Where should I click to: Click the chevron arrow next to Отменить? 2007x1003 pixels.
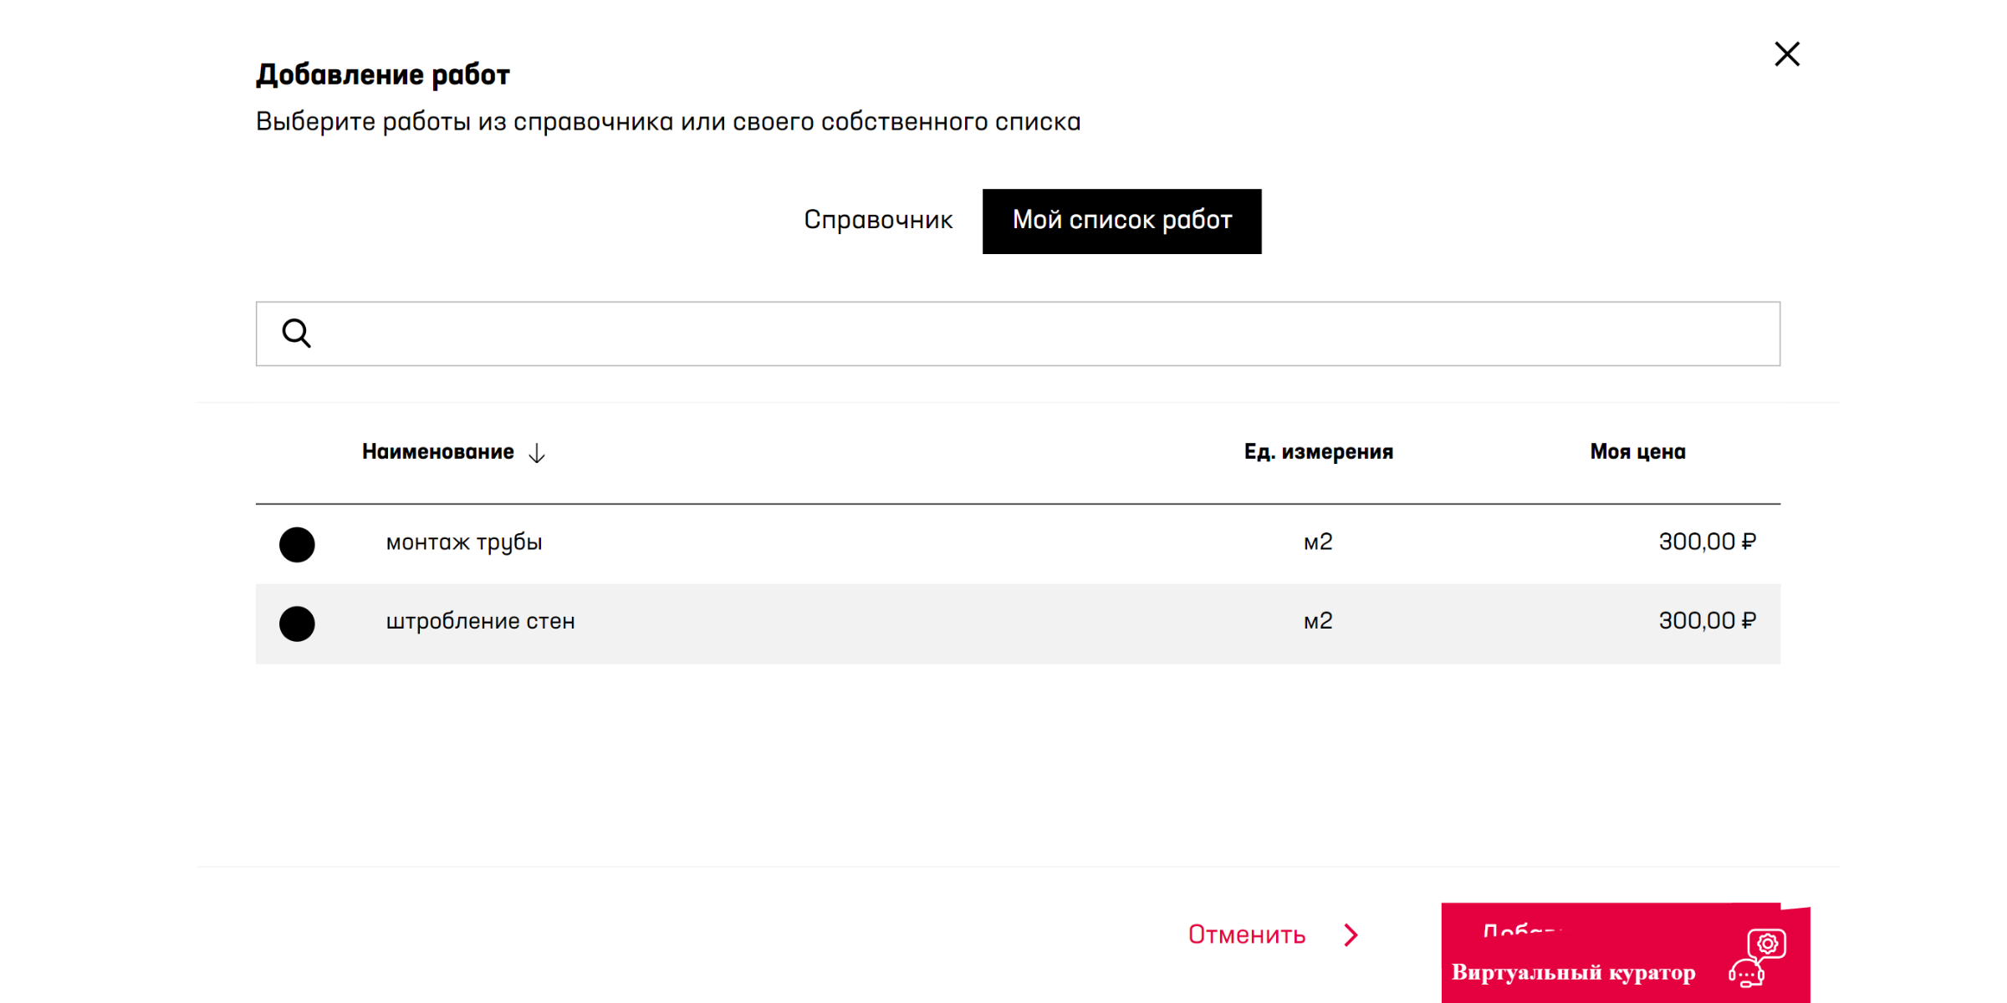point(1351,934)
